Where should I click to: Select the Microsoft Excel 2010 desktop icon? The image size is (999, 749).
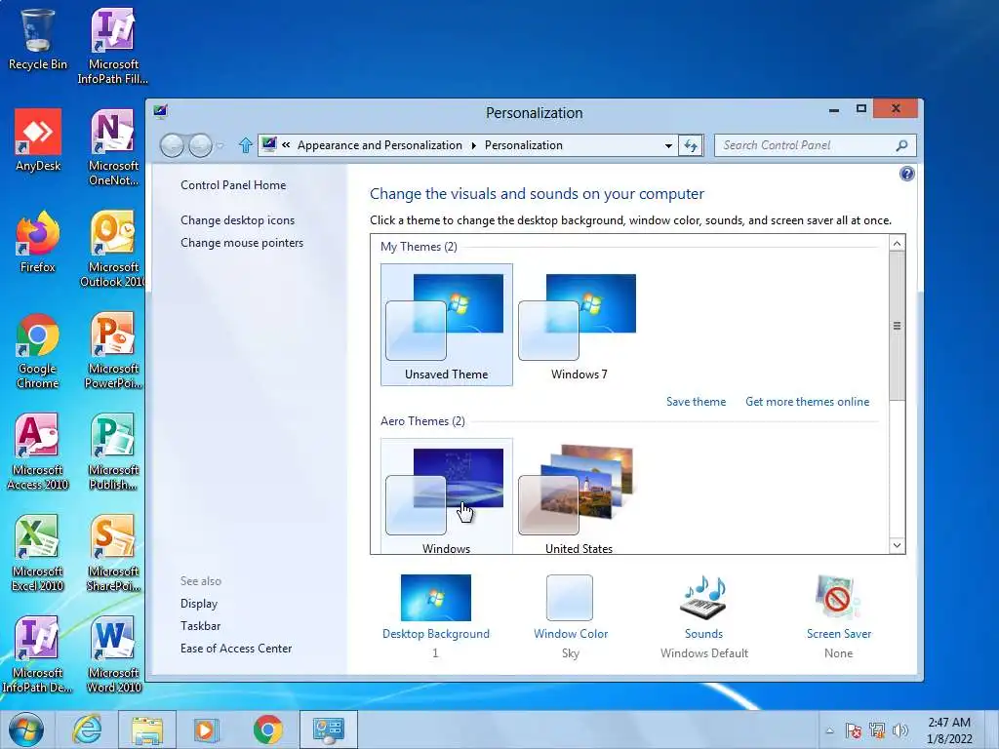(38, 553)
